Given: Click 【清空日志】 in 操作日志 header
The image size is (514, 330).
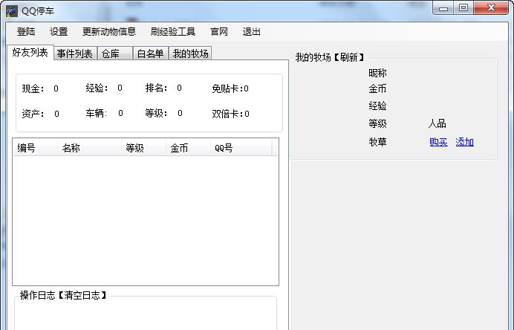Looking at the screenshot, I should coord(82,295).
